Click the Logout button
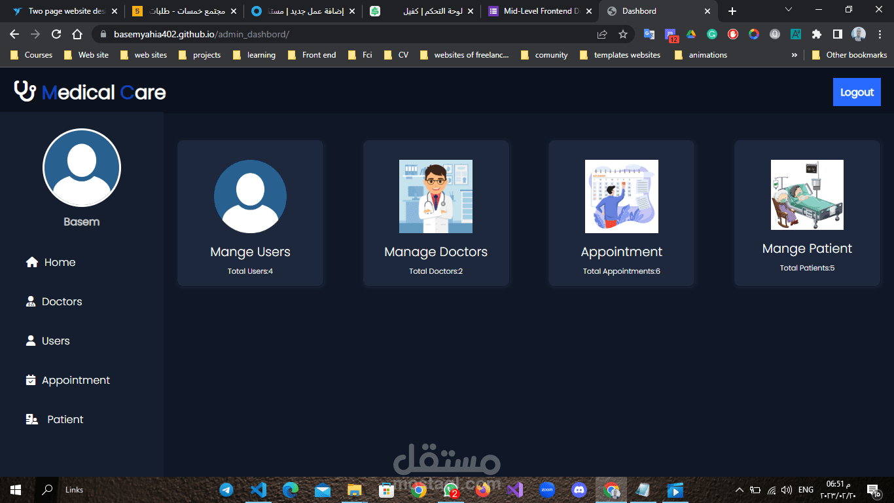The height and width of the screenshot is (503, 894). 857,92
